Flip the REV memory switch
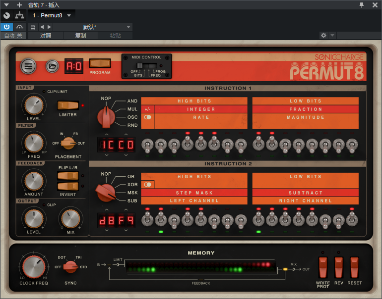 (x=339, y=267)
